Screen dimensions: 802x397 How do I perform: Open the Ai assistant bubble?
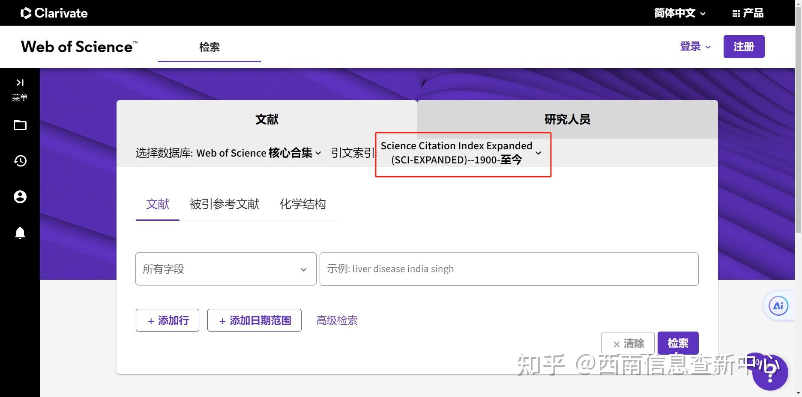(778, 305)
